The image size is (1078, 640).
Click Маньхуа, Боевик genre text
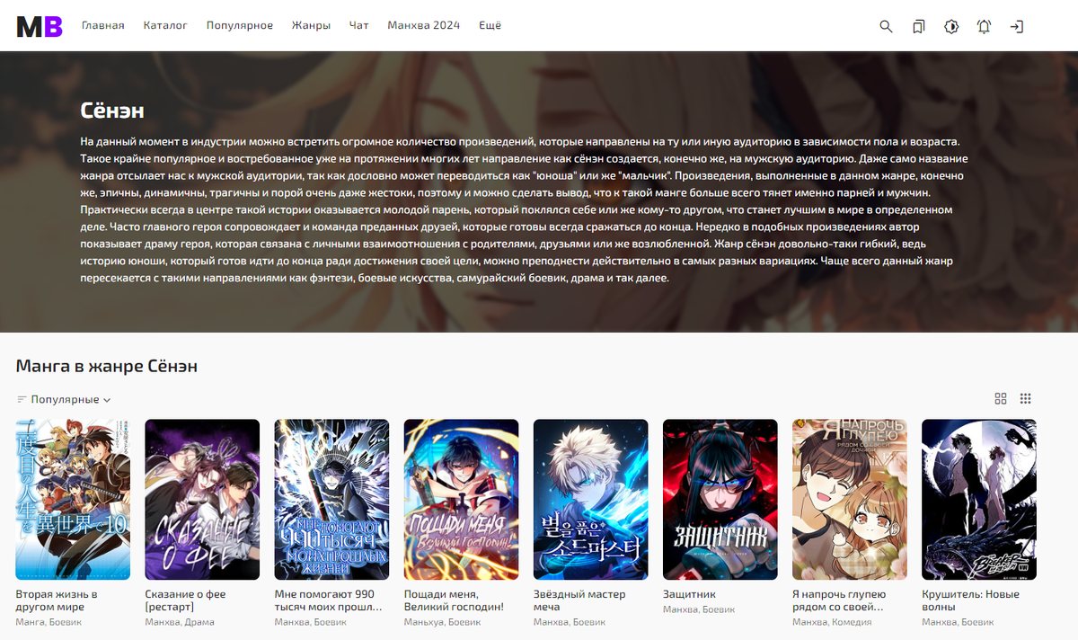442,622
